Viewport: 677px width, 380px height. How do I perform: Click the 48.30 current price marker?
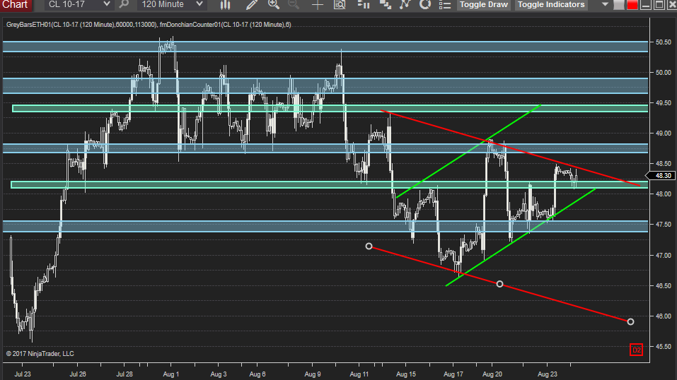[661, 176]
